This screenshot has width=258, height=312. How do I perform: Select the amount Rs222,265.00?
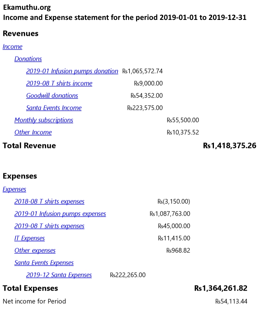click(128, 275)
